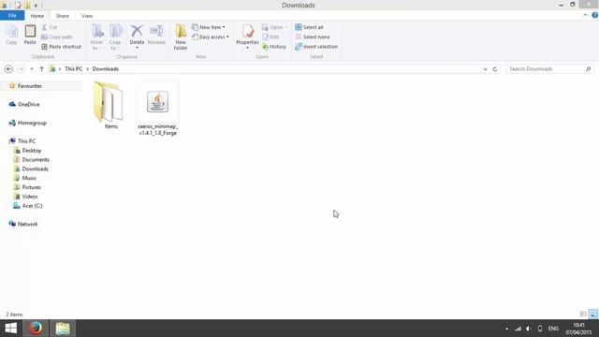Select This PC in the navigation pane

point(22,141)
